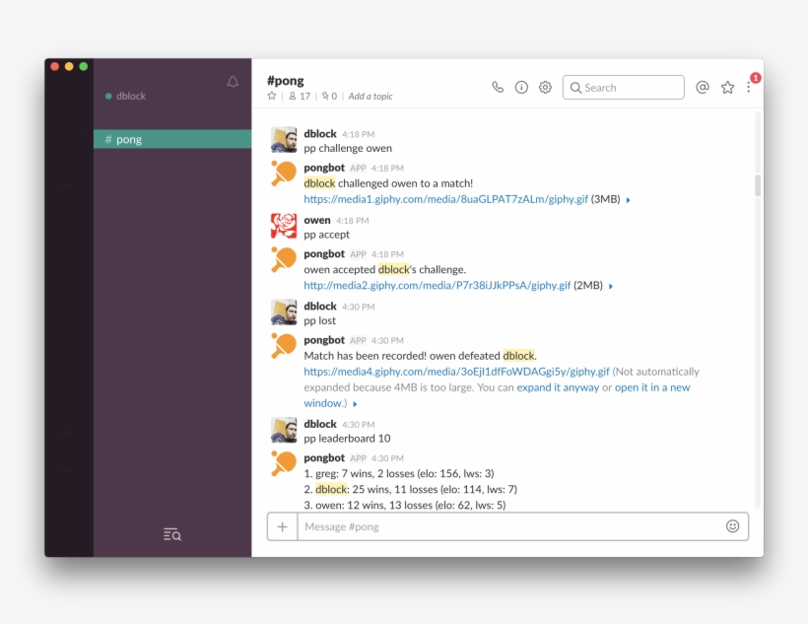Click pongbot avatar on 'owen accepted' message
808x624 pixels.
[x=284, y=260]
